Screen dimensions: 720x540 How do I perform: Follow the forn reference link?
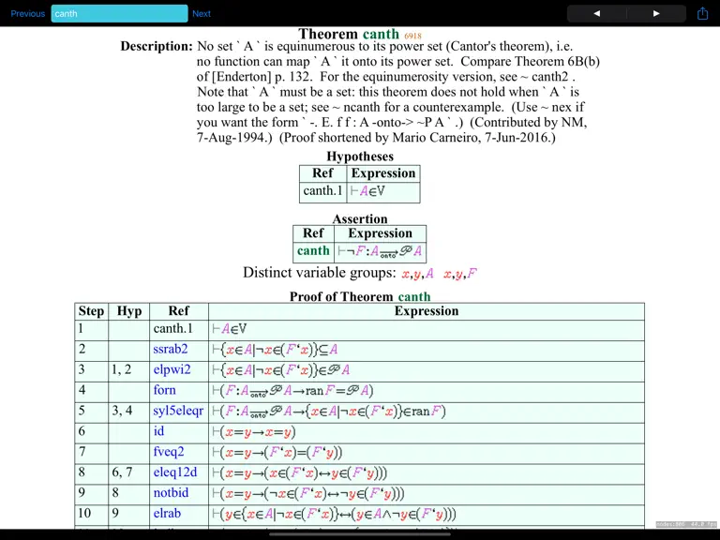pos(164,390)
